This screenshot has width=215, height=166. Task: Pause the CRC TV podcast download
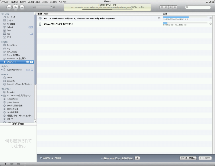(210, 18)
